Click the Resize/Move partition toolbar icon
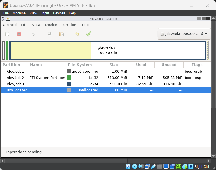Screen dimensions: 216x170 click(34, 34)
